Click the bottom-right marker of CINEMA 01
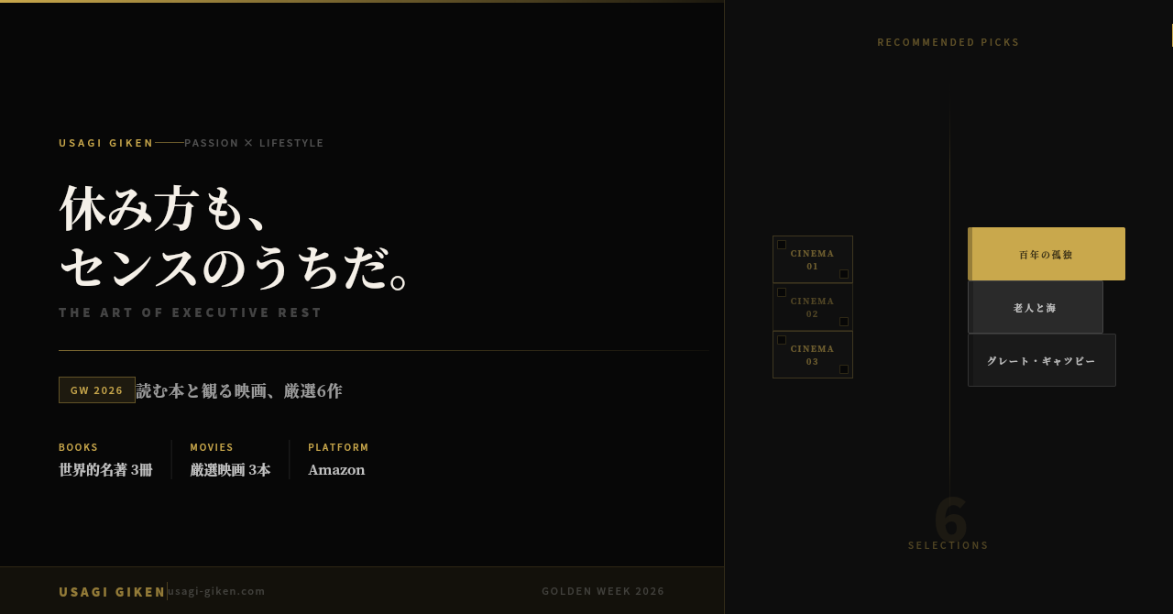The image size is (1173, 614). (843, 274)
